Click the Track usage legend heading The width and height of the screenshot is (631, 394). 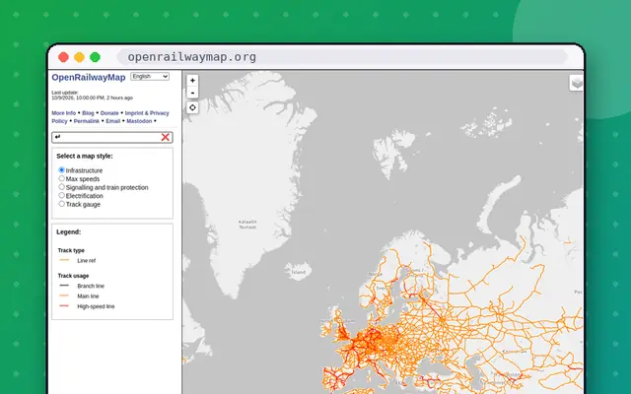pyautogui.click(x=73, y=276)
